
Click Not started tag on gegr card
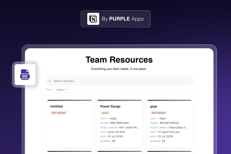[x=159, y=113]
